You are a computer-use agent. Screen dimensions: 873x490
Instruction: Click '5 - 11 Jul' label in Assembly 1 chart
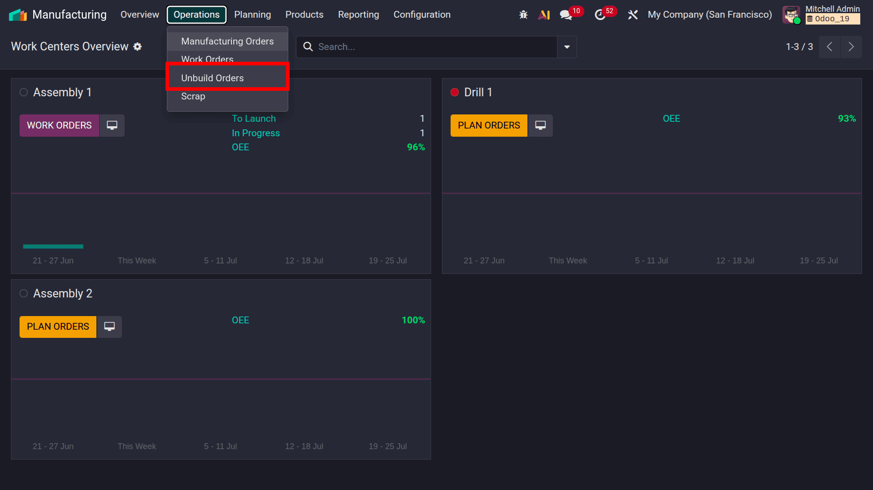(x=220, y=261)
